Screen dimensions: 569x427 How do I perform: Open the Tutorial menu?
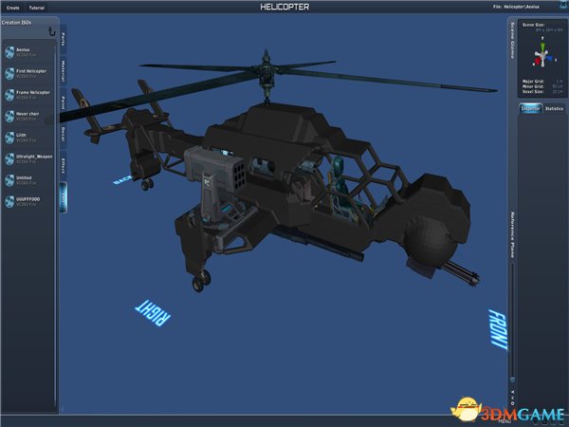(x=36, y=7)
